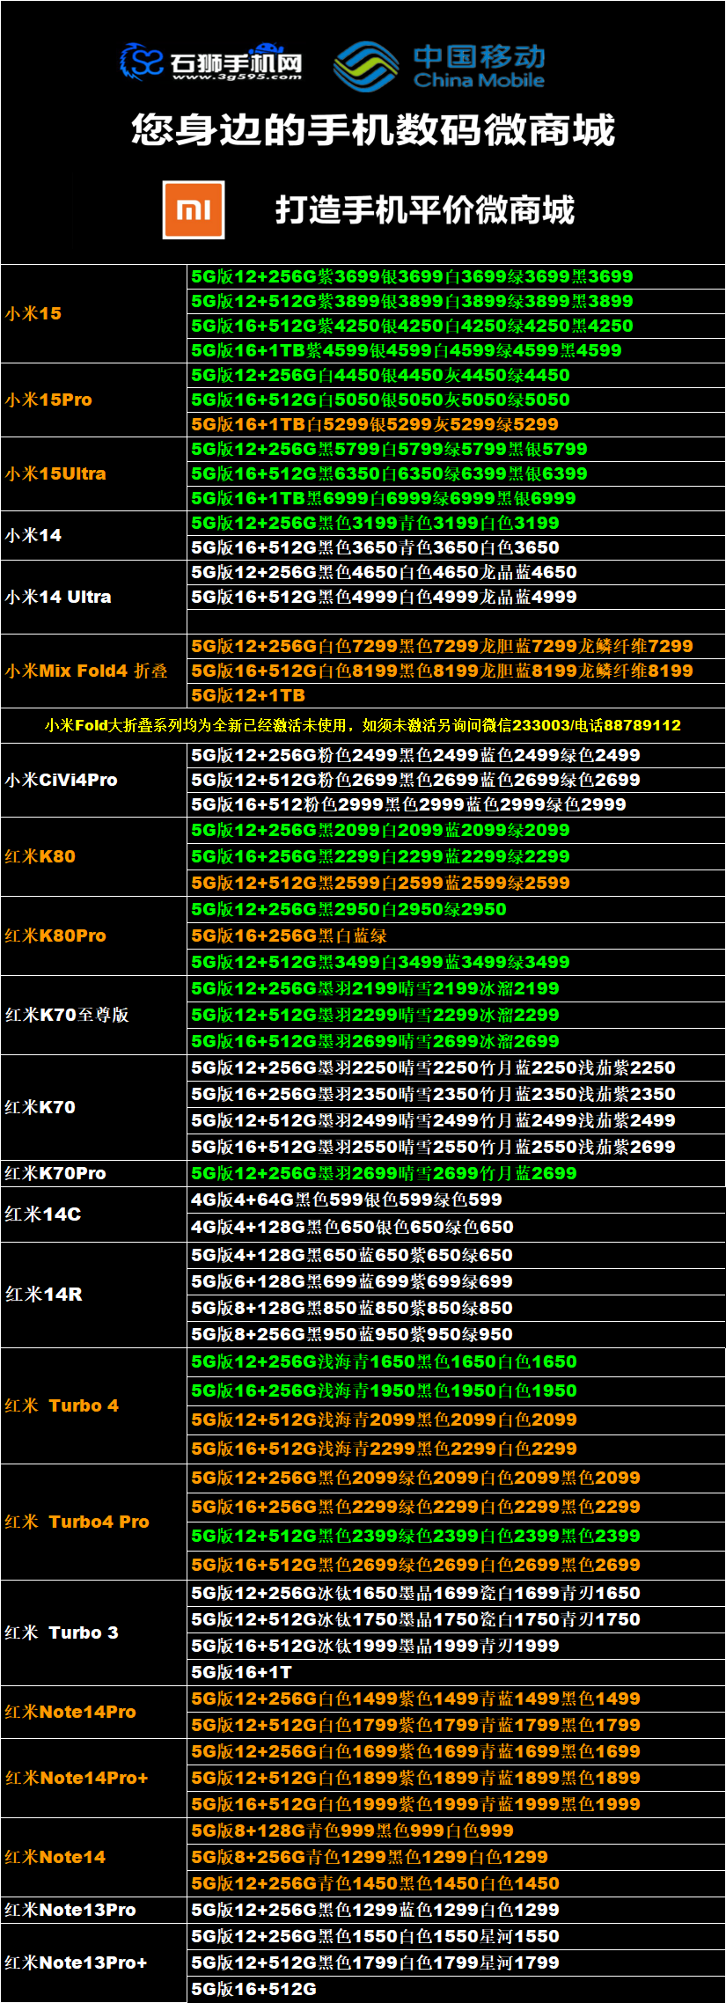The width and height of the screenshot is (726, 2003).
Task: Select the 红米Note13Pro+ model cell
Action: (93, 1963)
